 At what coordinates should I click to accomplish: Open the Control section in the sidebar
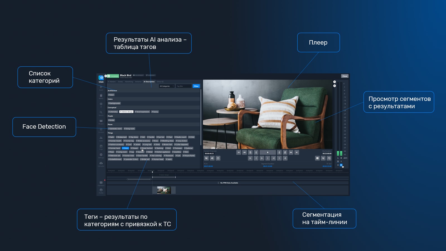(x=101, y=130)
